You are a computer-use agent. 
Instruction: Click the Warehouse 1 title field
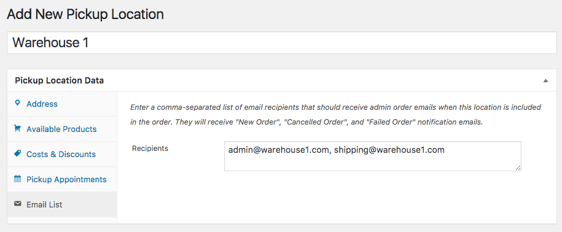[x=282, y=42]
